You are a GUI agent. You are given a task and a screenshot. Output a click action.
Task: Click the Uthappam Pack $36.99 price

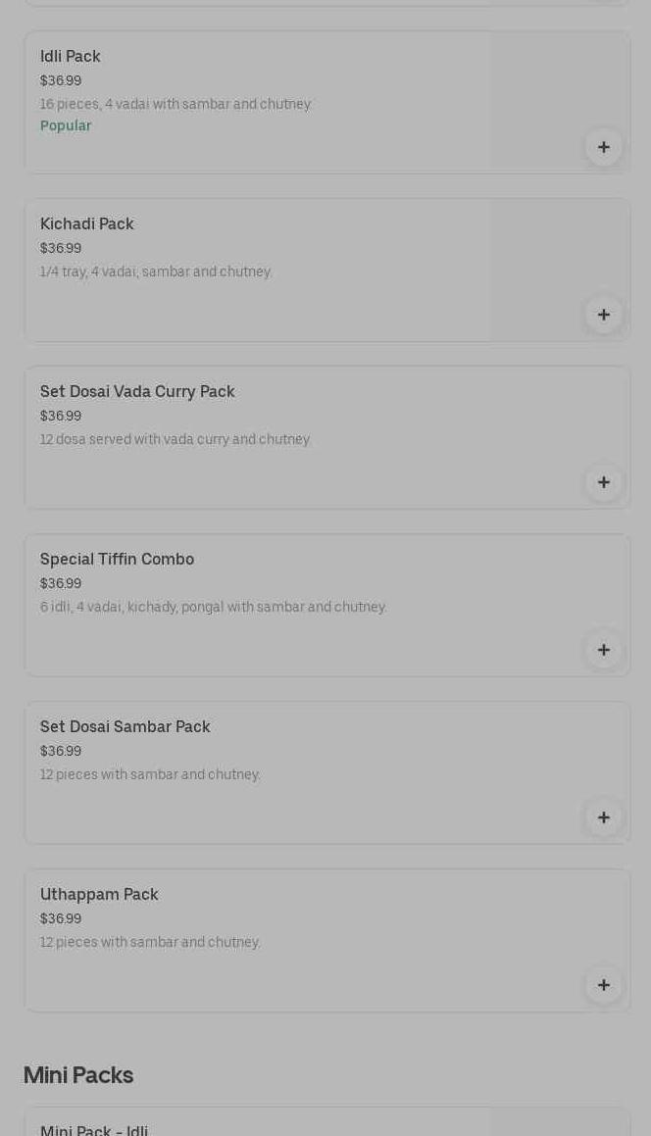61,919
